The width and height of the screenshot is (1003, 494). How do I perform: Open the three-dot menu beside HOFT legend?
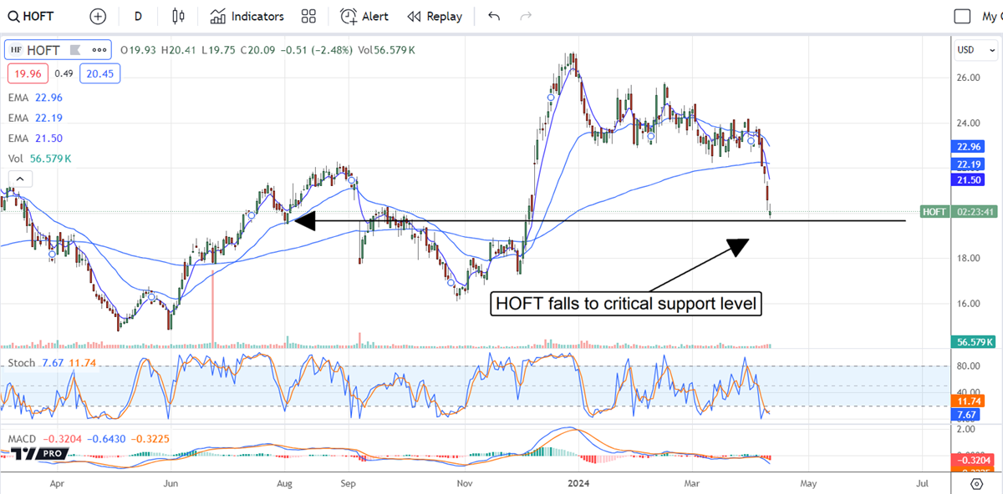99,50
